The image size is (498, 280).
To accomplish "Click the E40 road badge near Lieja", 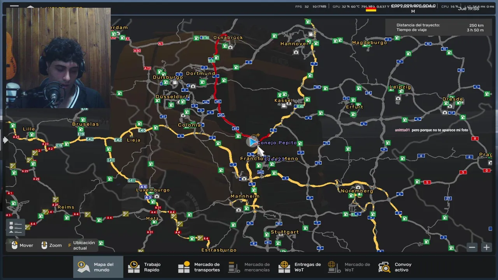I will (x=142, y=130).
